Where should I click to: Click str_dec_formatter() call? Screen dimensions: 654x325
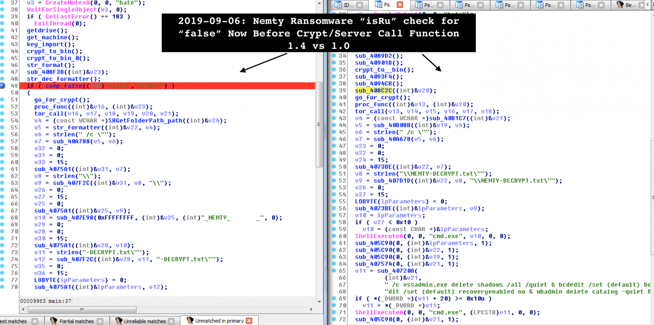click(x=64, y=79)
